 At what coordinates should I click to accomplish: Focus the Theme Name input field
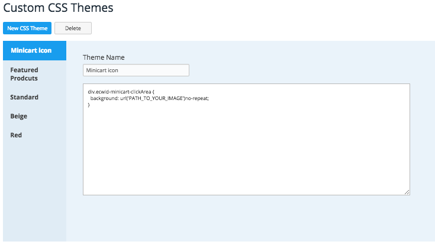pos(136,70)
